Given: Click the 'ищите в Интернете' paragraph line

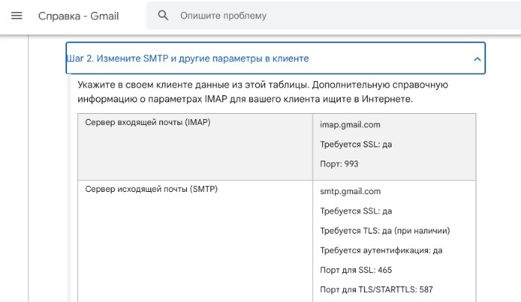Looking at the screenshot, I should click(x=246, y=99).
